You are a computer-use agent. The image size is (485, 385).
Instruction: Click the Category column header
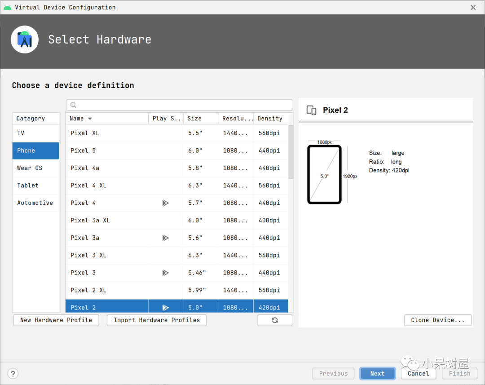click(x=36, y=119)
